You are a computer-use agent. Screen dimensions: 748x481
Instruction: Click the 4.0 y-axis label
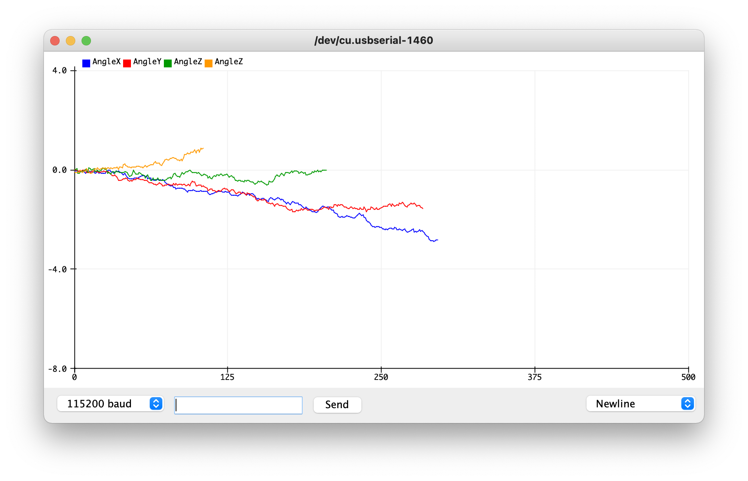point(60,71)
